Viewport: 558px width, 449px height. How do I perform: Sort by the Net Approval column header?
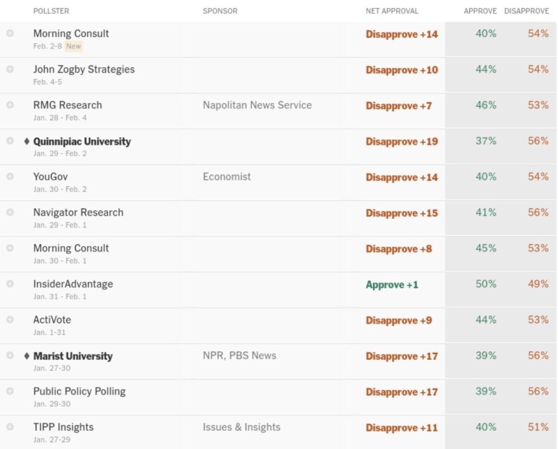(392, 11)
